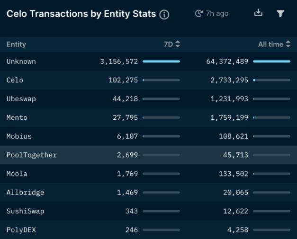Viewport: 297px width, 239px height.
Task: Click Ubeswap's all-time value 1,231,993
Action: coord(229,99)
